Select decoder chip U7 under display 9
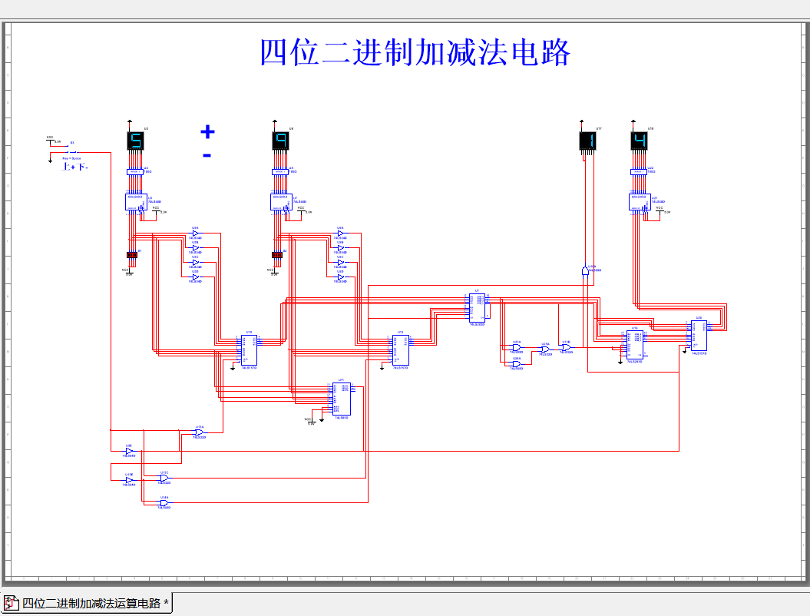The width and height of the screenshot is (810, 616). point(282,201)
